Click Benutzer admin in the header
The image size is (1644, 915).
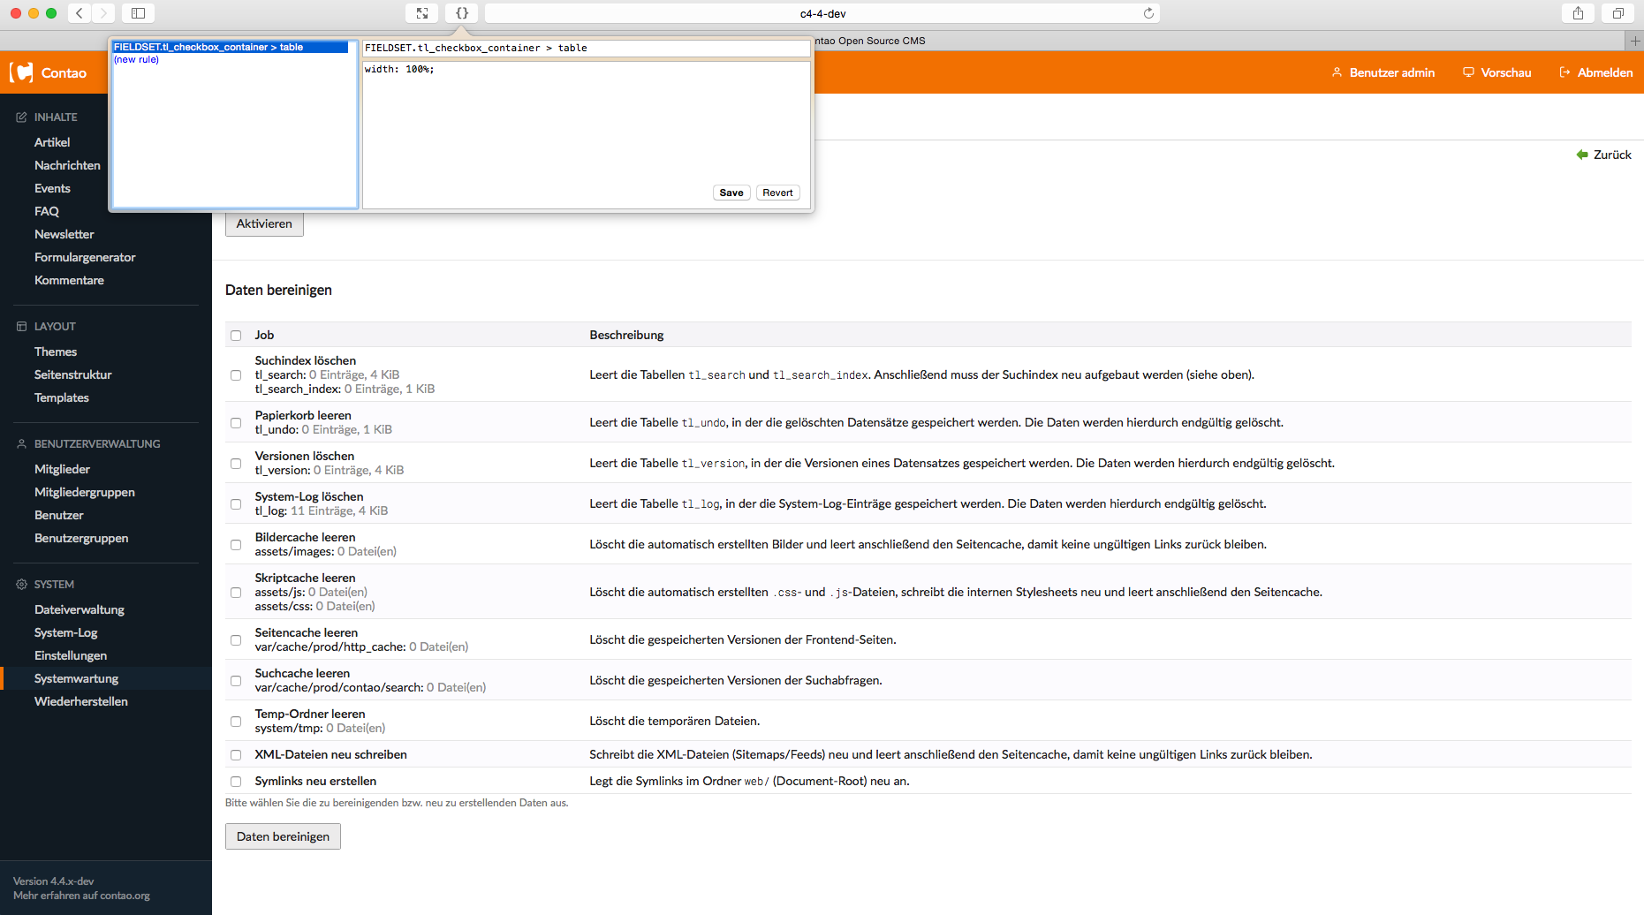click(1392, 72)
